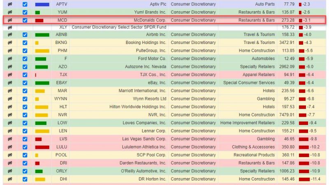Click the Wynn Resorts Ltd name
Image resolution: width=329 pixels, height=185 pixels.
click(150, 99)
